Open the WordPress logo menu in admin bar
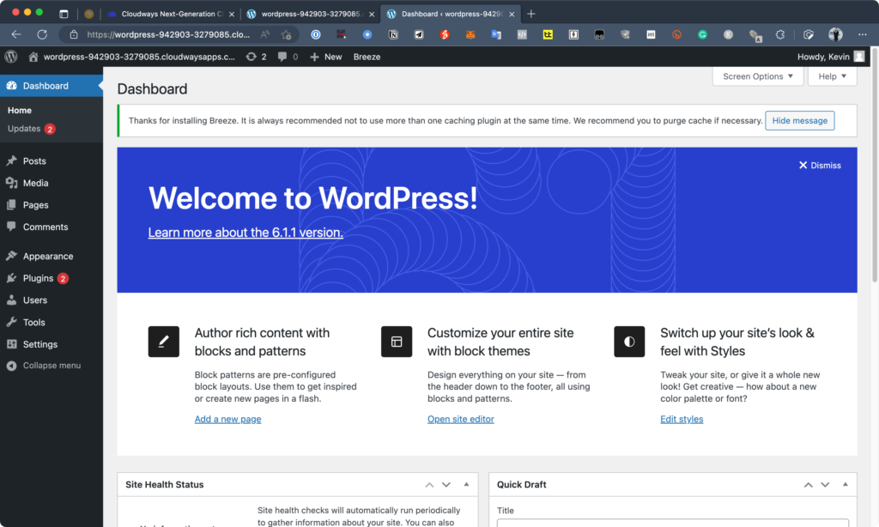Image resolution: width=879 pixels, height=527 pixels. coord(10,57)
